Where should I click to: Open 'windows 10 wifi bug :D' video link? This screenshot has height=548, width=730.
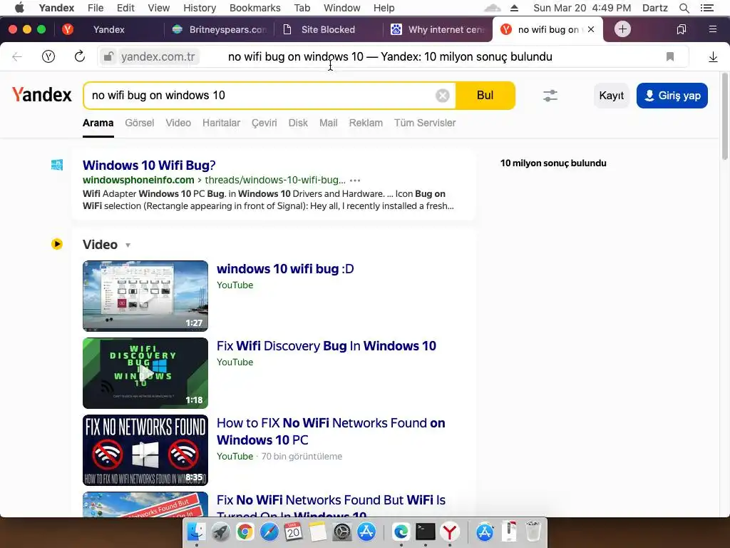coord(285,269)
